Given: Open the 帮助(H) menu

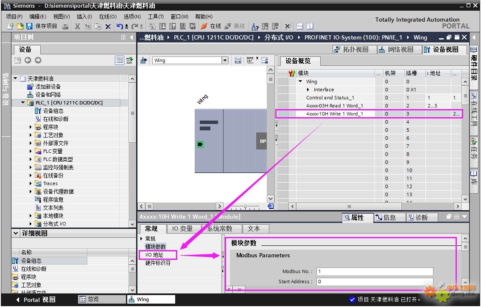Looking at the screenshot, I should [x=204, y=17].
